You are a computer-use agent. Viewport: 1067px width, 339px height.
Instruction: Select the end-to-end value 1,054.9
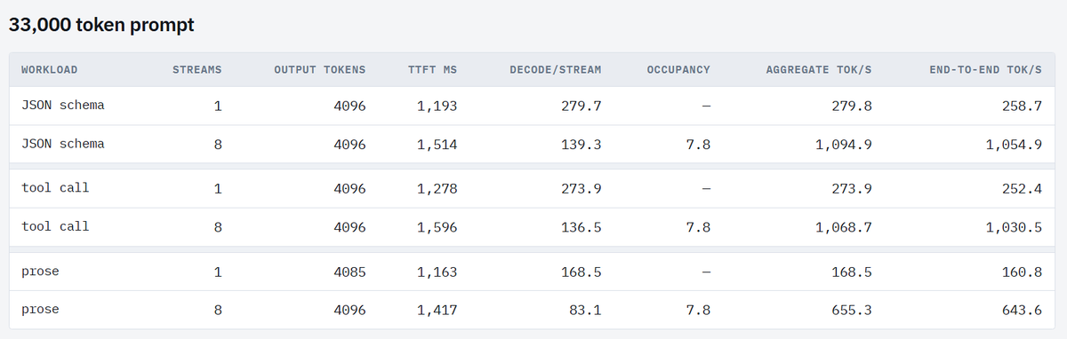(1014, 144)
